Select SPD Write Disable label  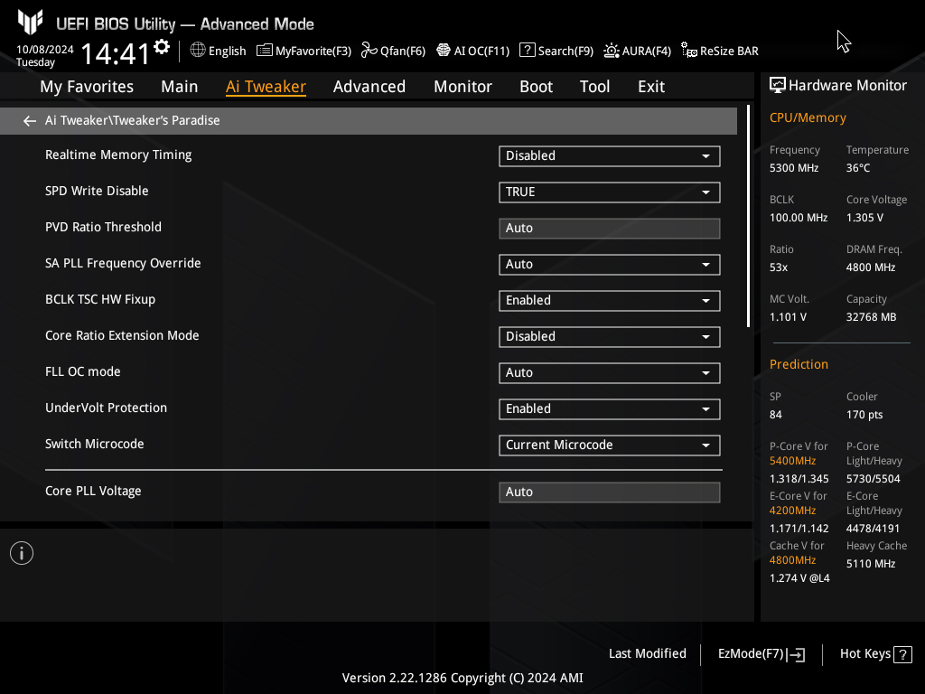coord(97,192)
